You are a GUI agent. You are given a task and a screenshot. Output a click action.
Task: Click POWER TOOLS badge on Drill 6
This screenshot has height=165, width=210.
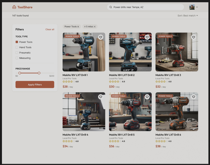165,96
